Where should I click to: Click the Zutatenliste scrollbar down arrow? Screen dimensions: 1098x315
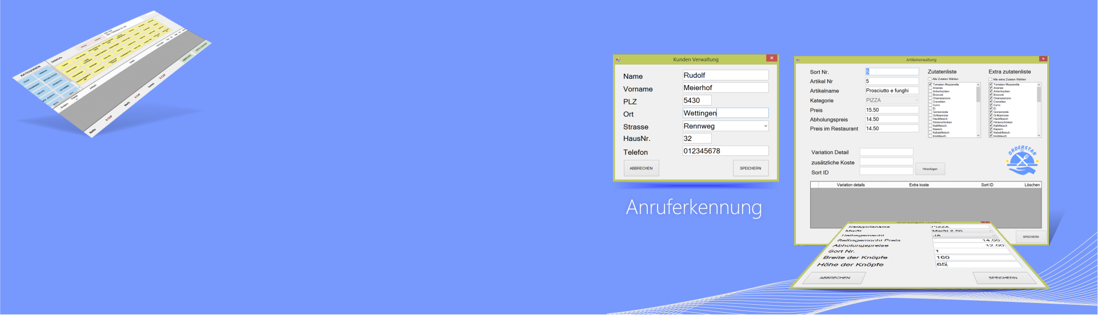[x=978, y=135]
